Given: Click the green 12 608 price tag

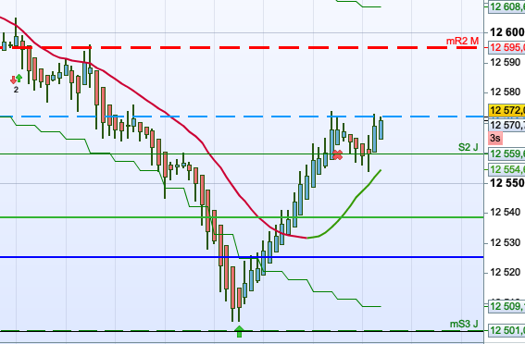Looking at the screenshot, I should tap(506, 6).
